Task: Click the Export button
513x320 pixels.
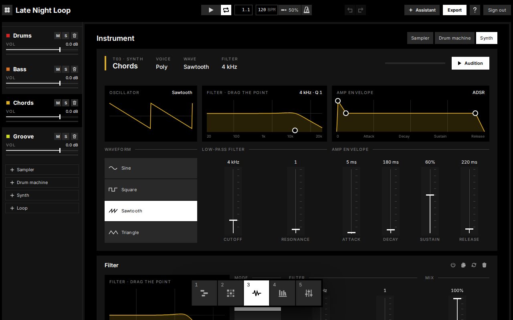Action: (x=454, y=10)
